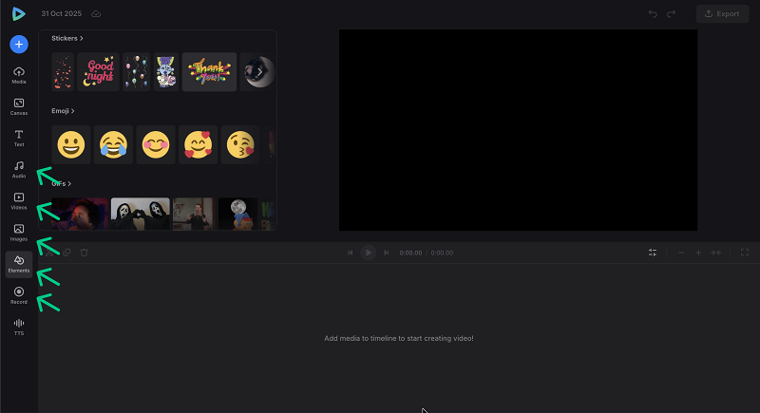This screenshot has height=413, width=760.
Task: Expand the Emoji category
Action: [x=63, y=111]
